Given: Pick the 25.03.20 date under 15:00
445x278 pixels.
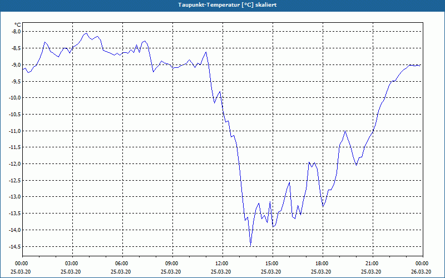Looking at the screenshot, I should click(271, 271).
